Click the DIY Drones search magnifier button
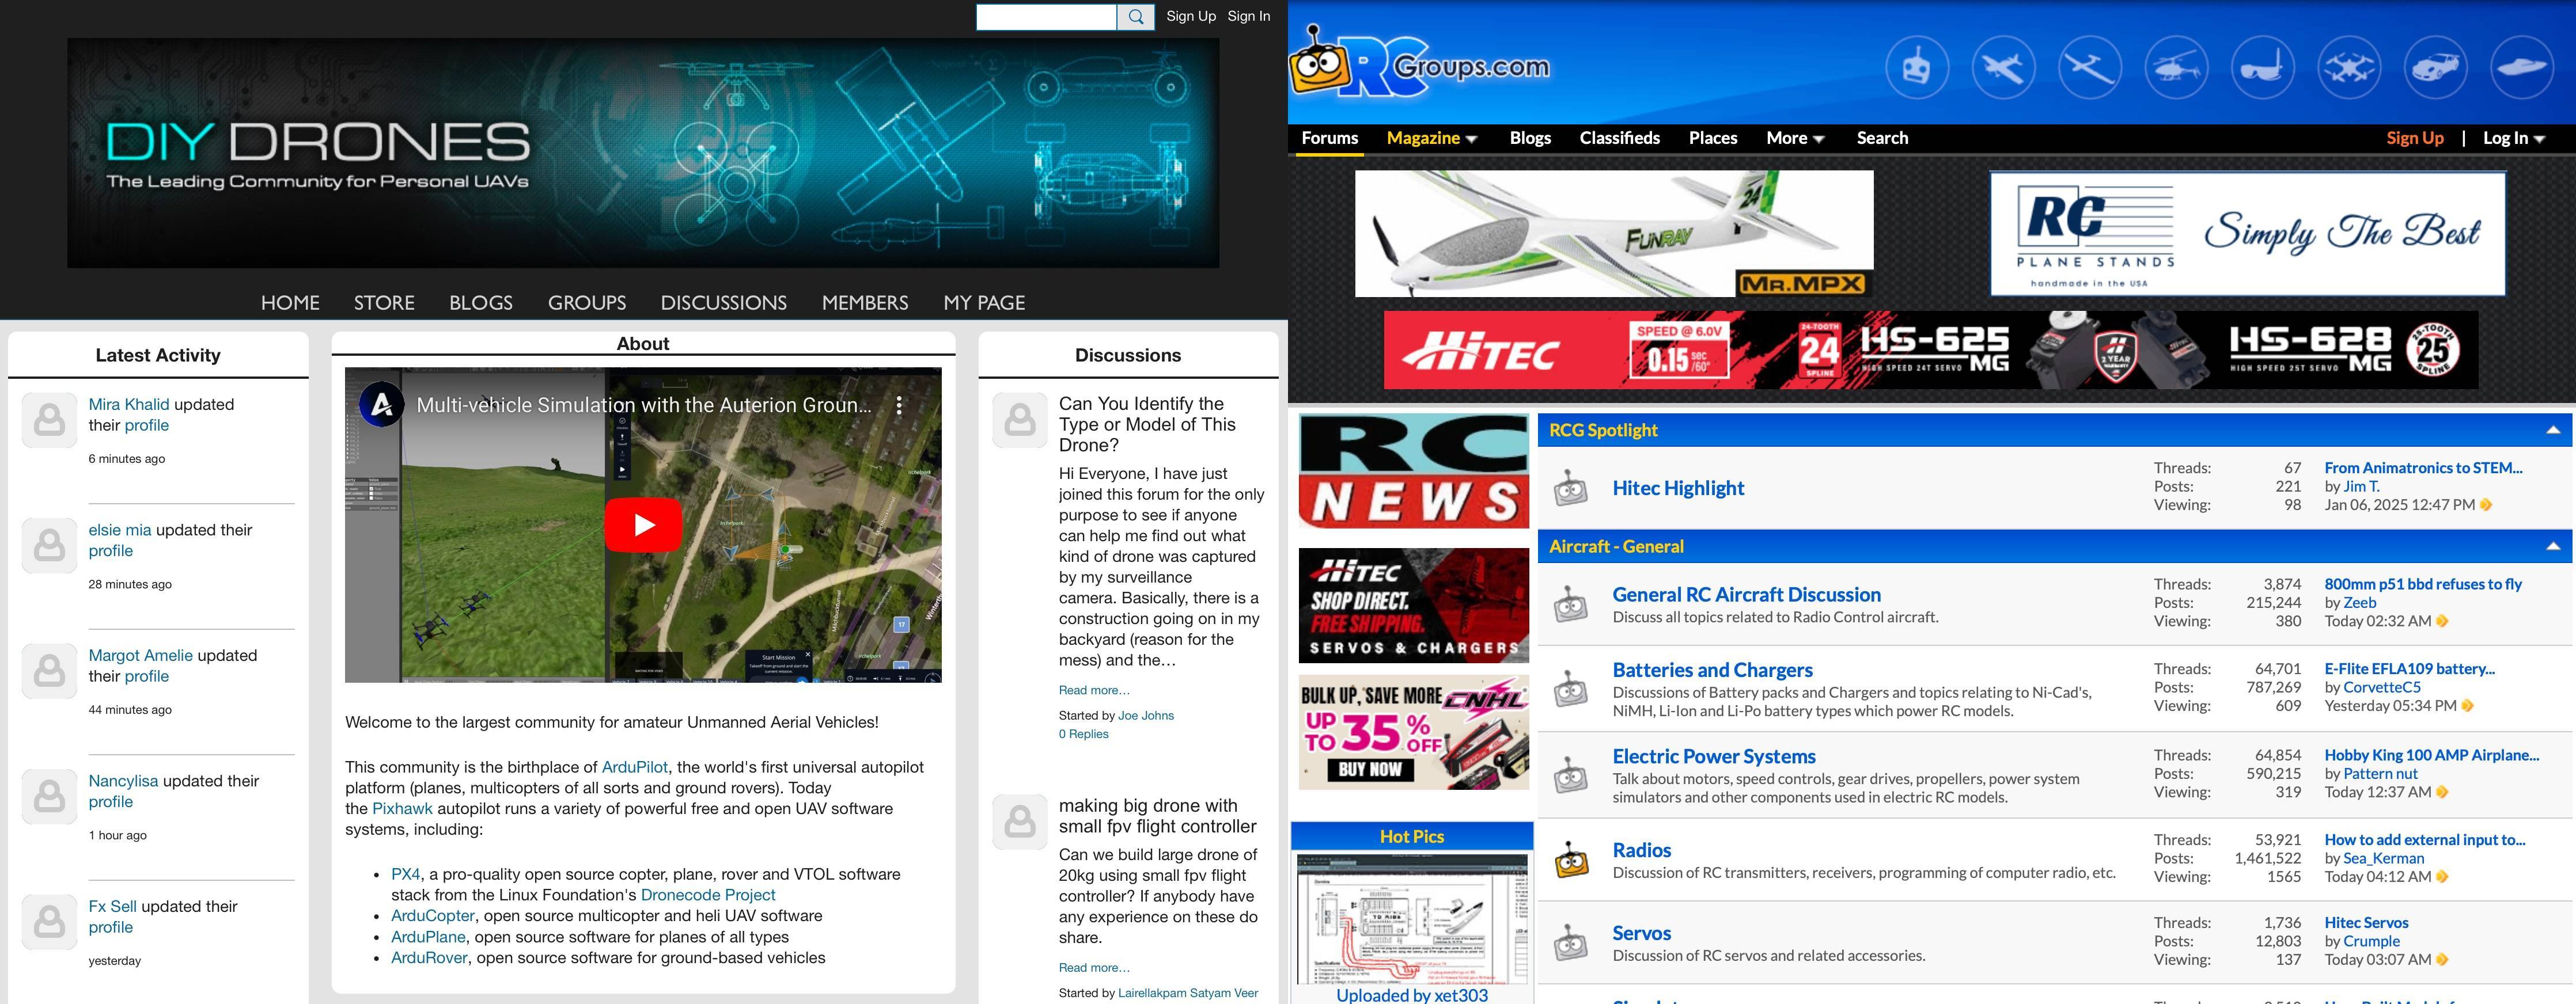Image resolution: width=2576 pixels, height=1004 pixels. tap(1135, 17)
